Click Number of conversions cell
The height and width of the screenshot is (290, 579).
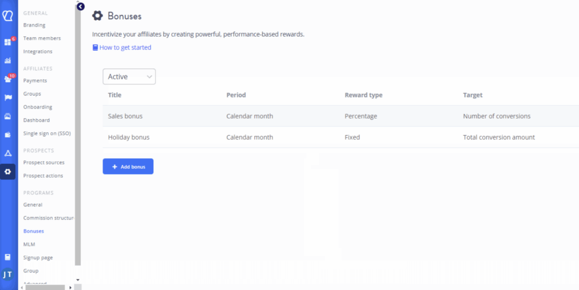point(497,116)
